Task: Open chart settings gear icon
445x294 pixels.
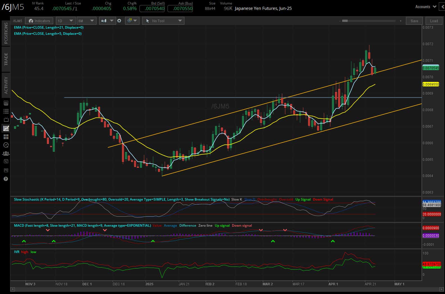Action: coord(119,21)
